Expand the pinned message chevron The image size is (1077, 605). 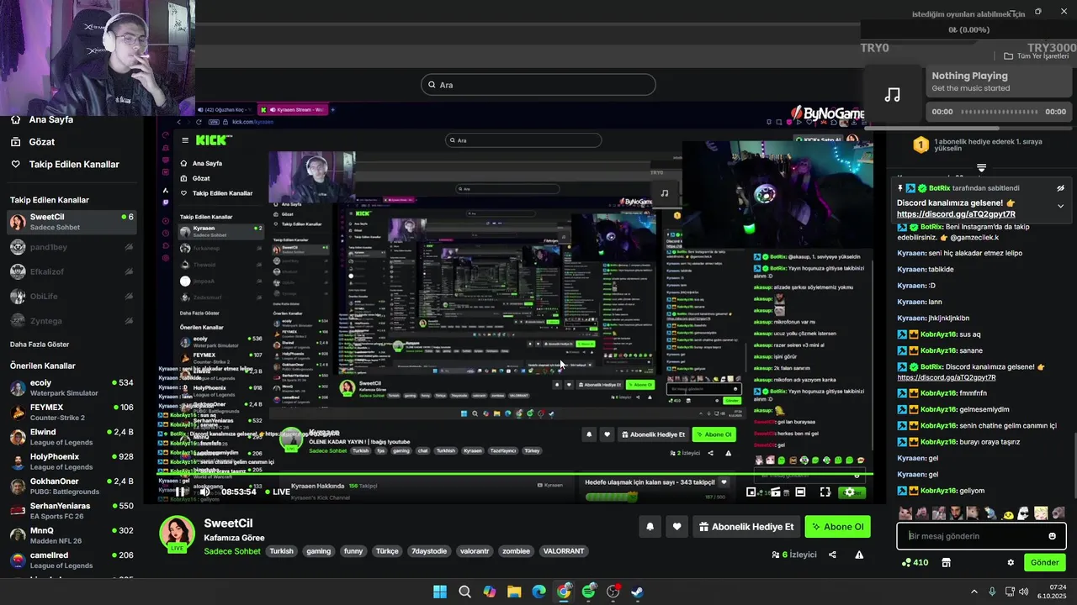(x=1060, y=206)
